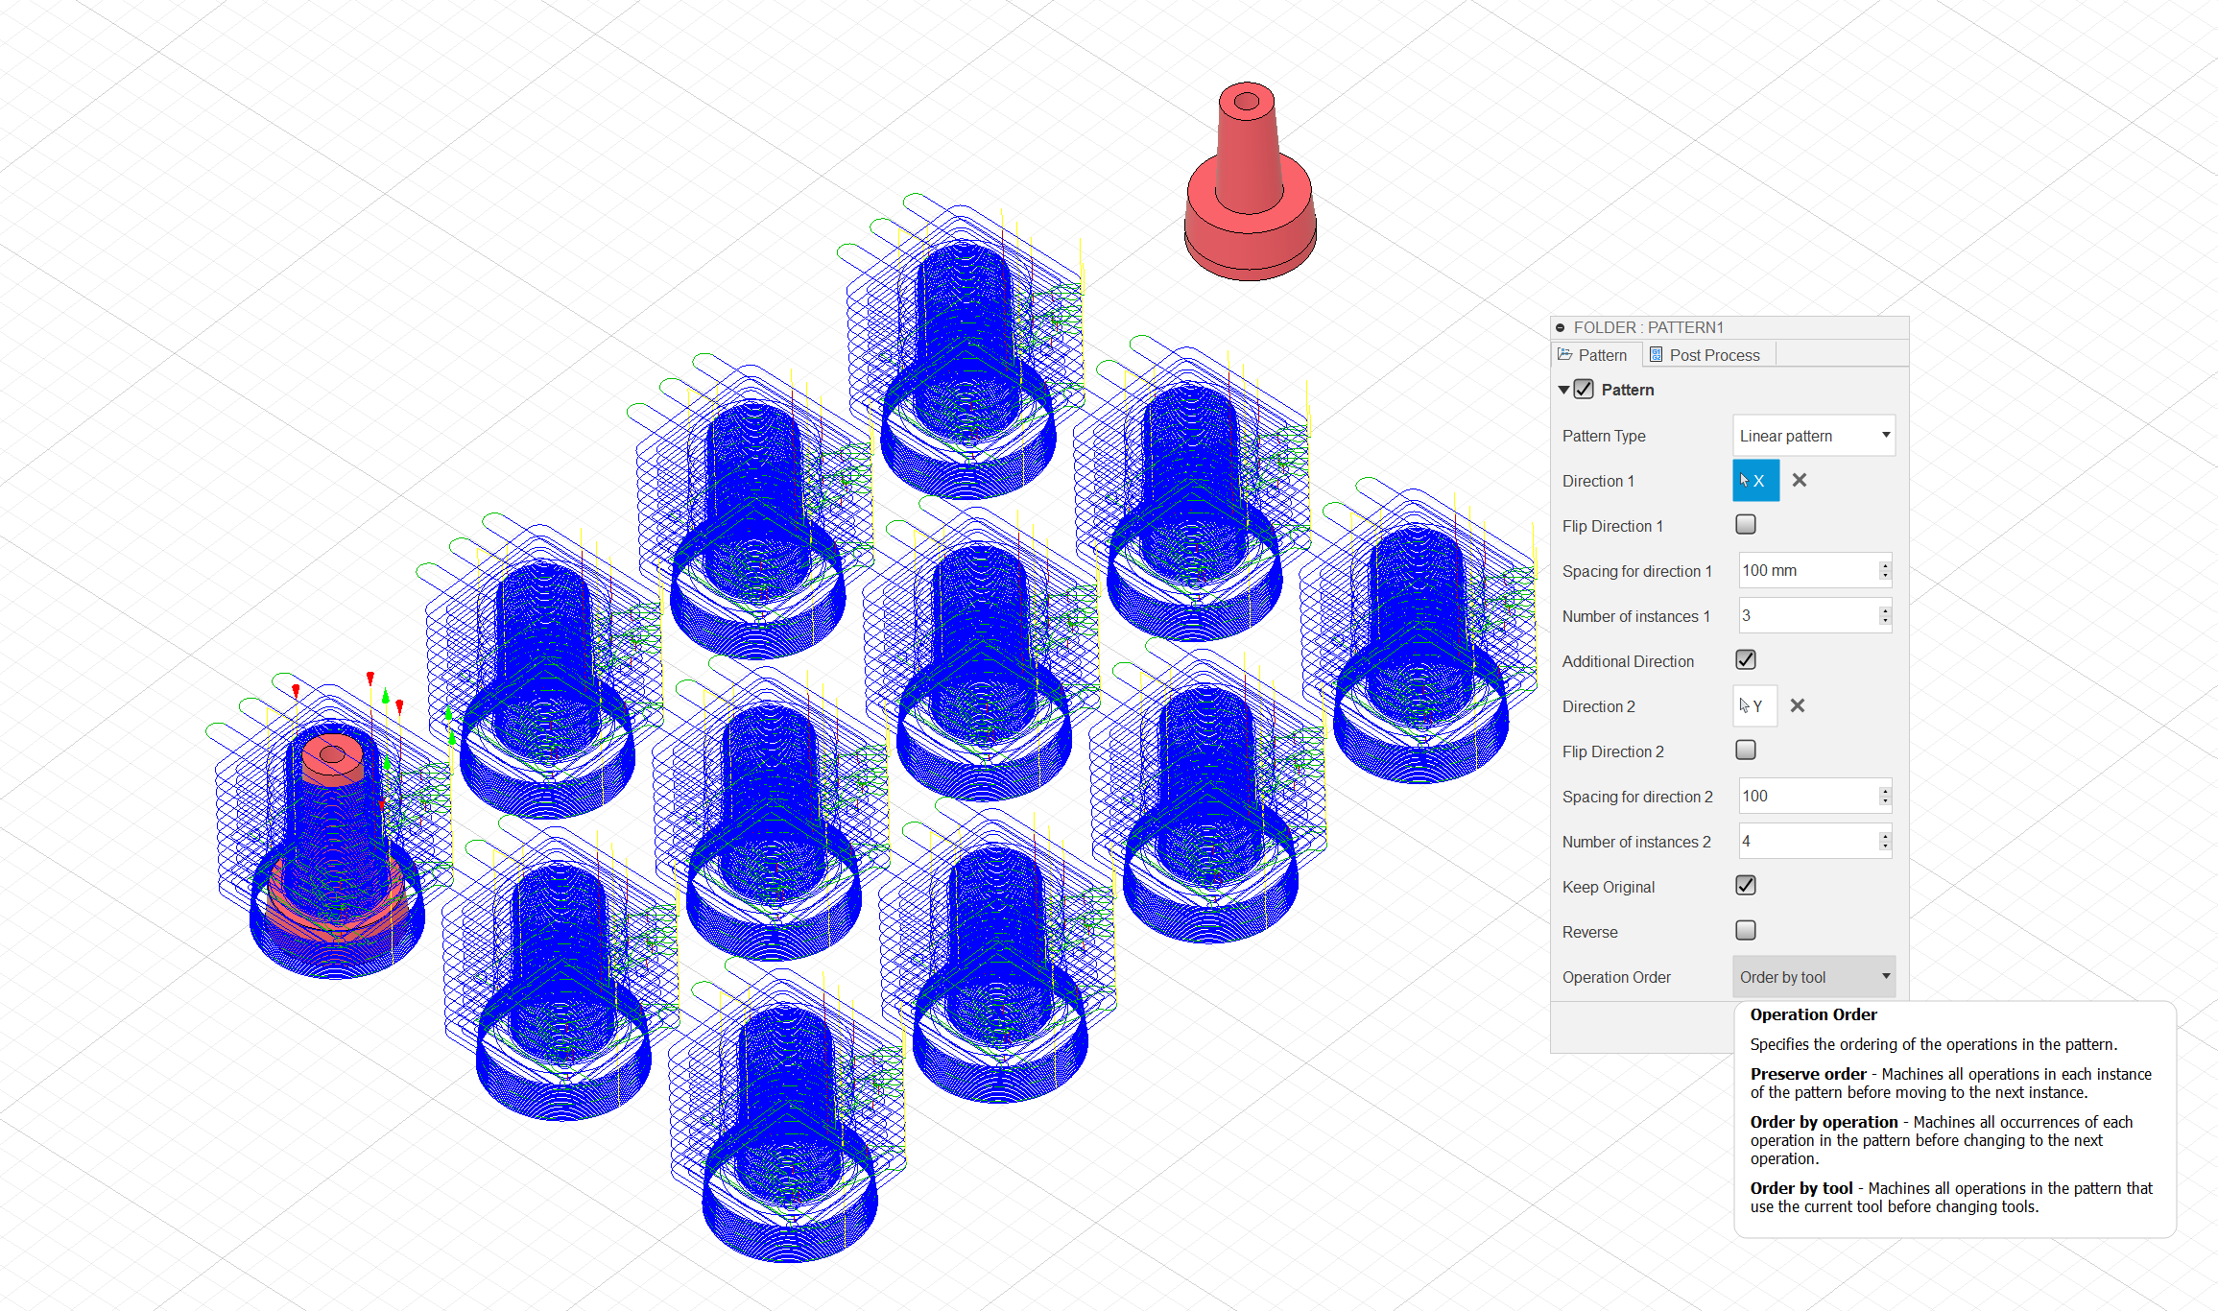Click the spinner arrows on Number of instances 1
The image size is (2218, 1311).
click(x=1885, y=616)
